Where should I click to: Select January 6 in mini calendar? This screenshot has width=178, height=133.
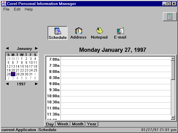[x=13, y=63]
